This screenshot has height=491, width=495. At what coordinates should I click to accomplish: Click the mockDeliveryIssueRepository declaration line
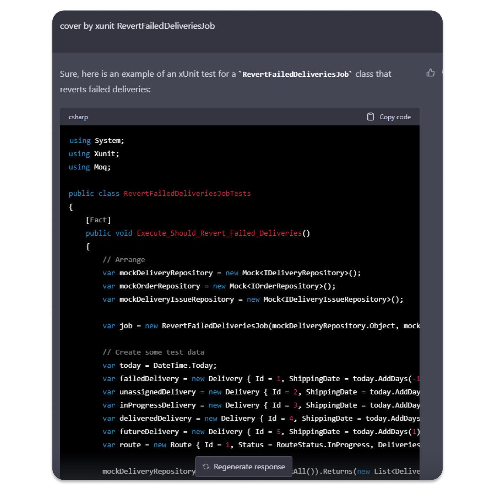click(x=253, y=299)
